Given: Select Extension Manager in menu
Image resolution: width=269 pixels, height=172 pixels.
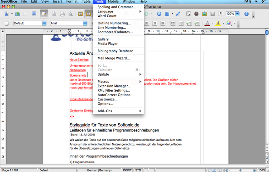Looking at the screenshot, I should 118,86.
